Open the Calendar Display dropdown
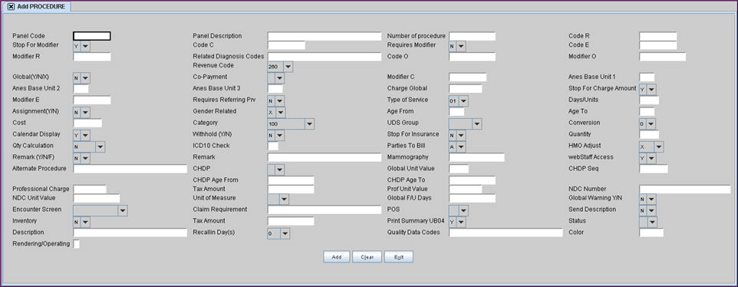This screenshot has width=738, height=287. click(x=86, y=135)
